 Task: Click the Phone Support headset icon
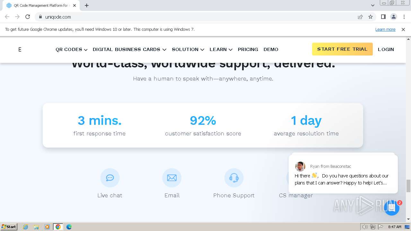click(x=234, y=178)
